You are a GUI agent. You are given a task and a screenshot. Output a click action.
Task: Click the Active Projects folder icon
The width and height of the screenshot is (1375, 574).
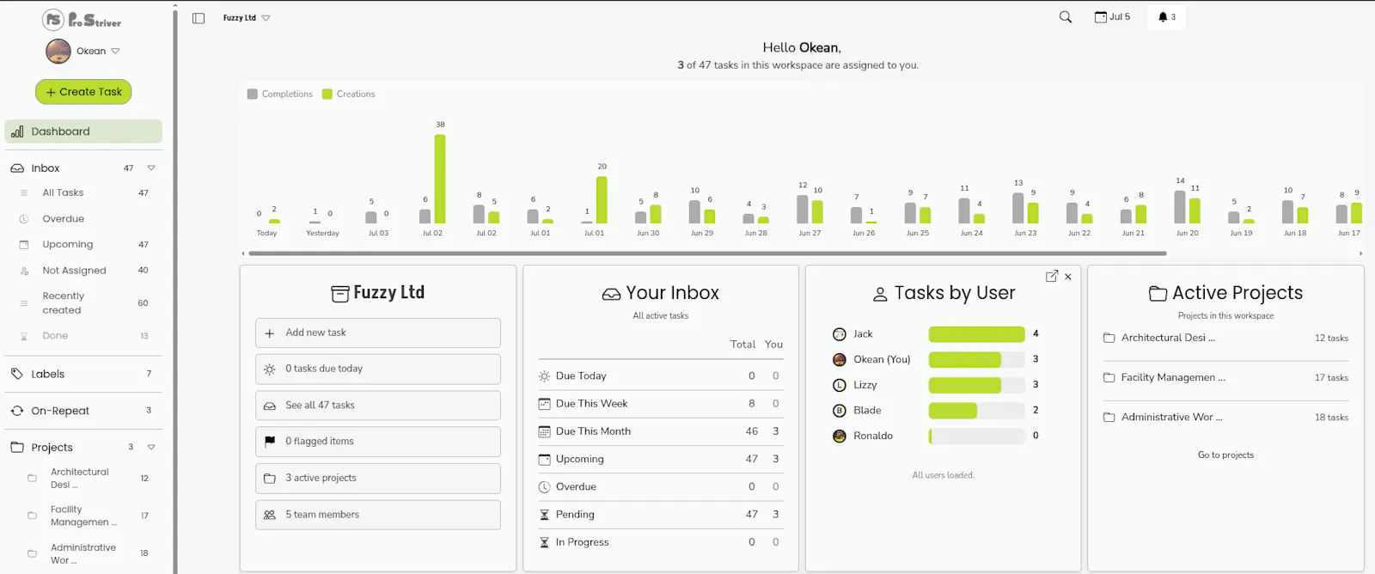pos(1158,294)
